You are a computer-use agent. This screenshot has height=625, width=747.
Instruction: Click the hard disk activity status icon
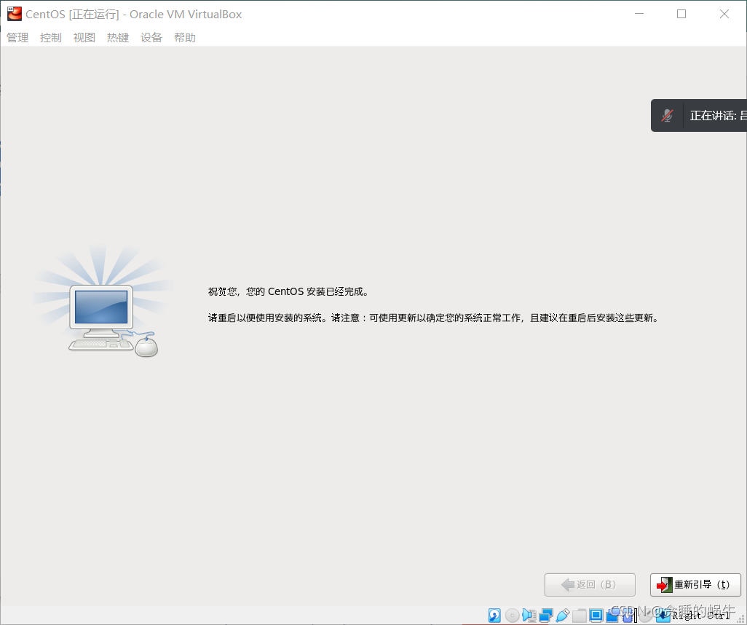coord(494,616)
